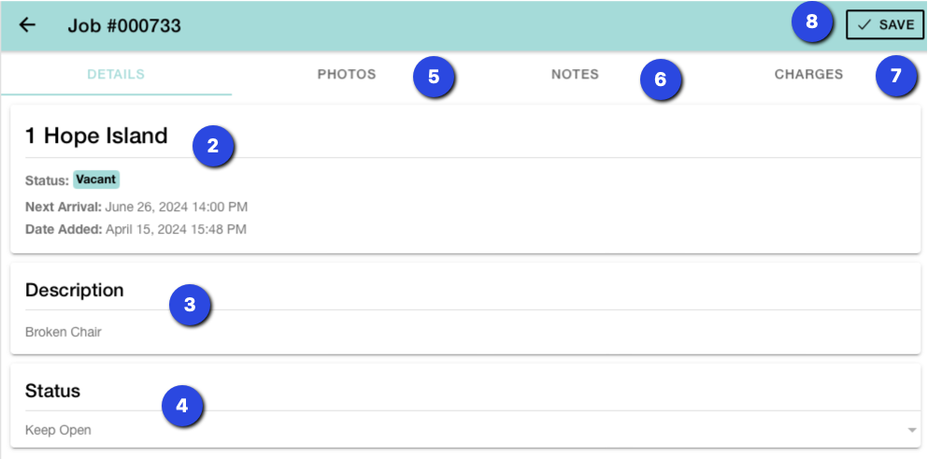Click the 1 Hope Island property heading

(96, 136)
